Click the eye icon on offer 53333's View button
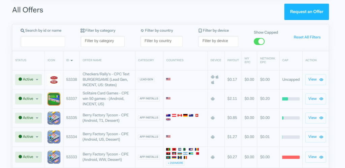 coord(321,157)
